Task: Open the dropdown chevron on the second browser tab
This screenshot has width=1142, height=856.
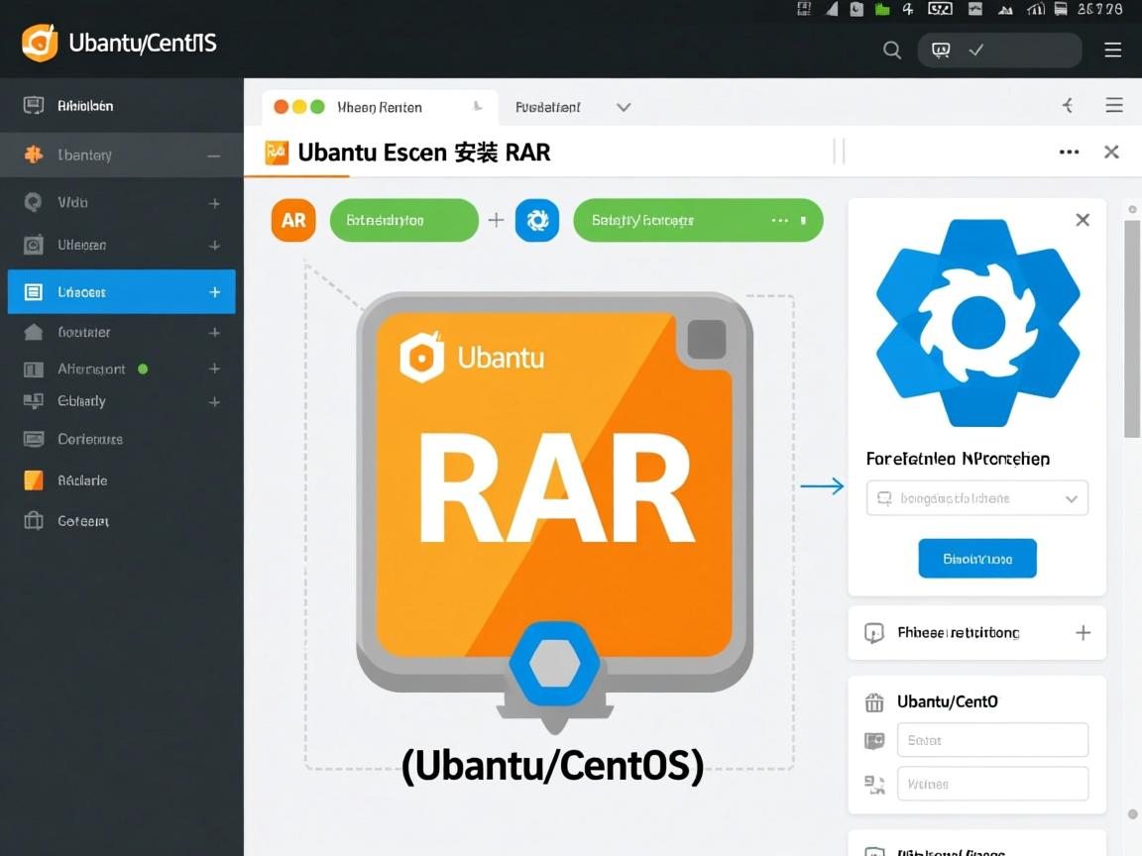Action: point(624,106)
